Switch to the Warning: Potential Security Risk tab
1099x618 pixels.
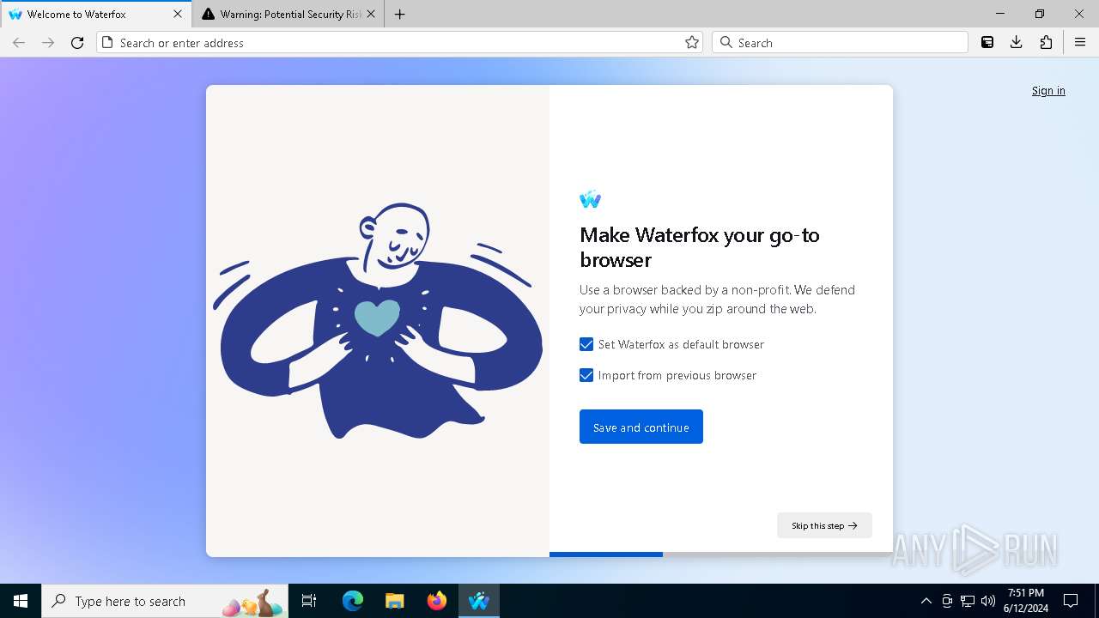(x=288, y=15)
